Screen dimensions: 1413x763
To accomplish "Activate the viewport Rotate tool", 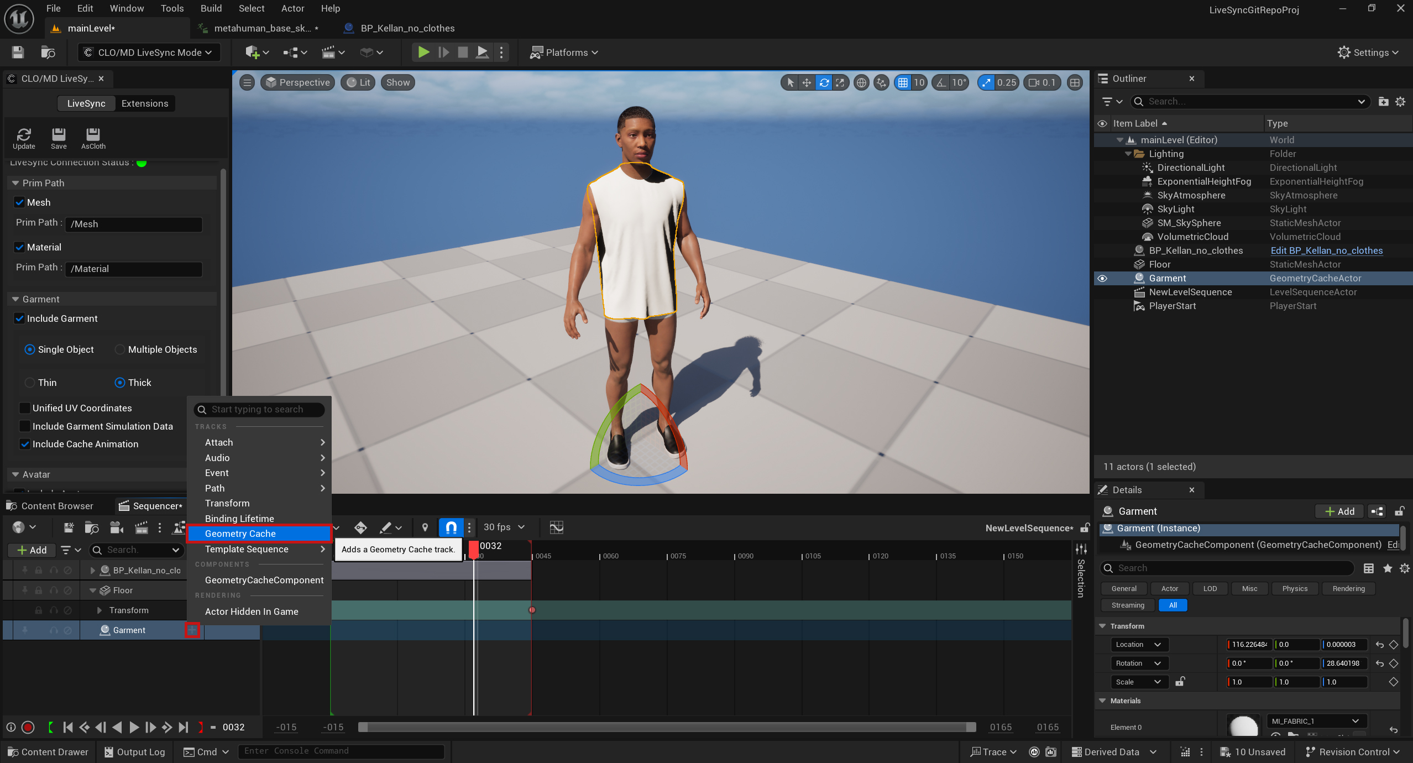I will [824, 83].
